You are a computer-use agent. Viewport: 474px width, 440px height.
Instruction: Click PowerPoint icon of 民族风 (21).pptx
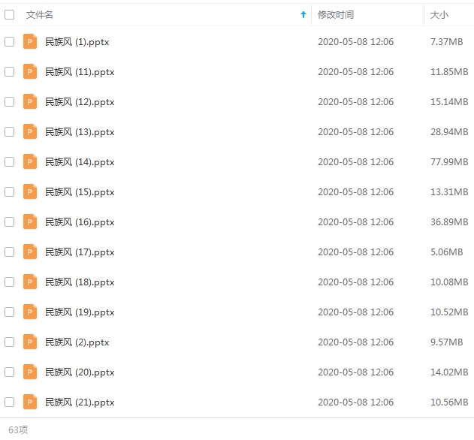(x=30, y=402)
